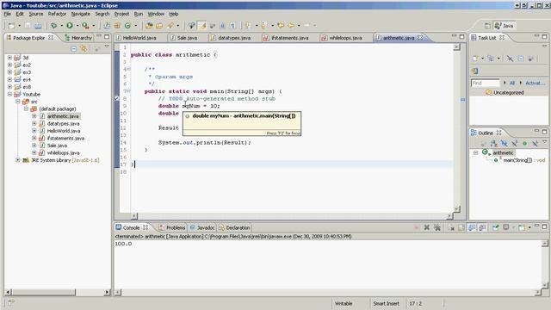Click Pin Console icon
This screenshot has height=310, width=551.
click(496, 227)
